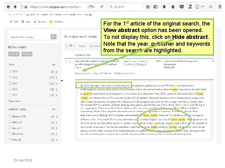The height and width of the screenshot is (168, 225).
Task: Check the Blowes, D.W. author checkbox
Action: (x=9, y=116)
